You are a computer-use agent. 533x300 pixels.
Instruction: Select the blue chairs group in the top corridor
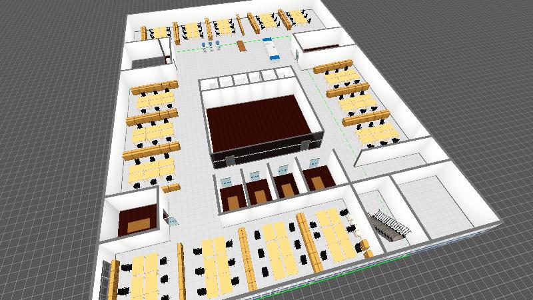pyautogui.click(x=212, y=45)
